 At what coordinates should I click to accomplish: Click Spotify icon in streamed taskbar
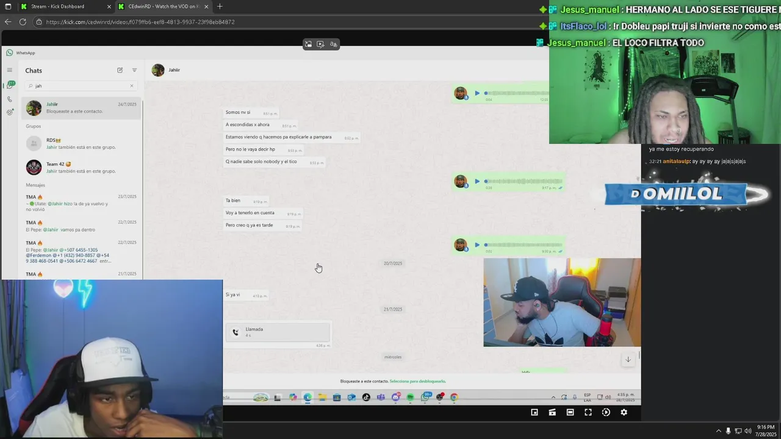click(410, 397)
